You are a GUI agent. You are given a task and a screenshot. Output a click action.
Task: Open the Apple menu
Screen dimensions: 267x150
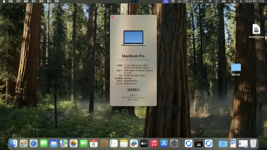[x=4, y=1]
